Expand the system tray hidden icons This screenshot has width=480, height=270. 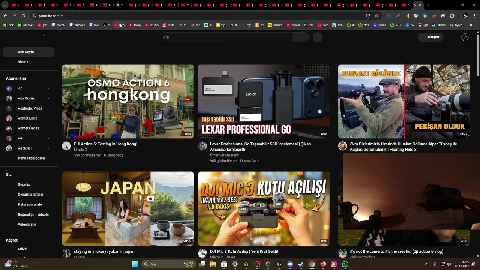pyautogui.click(x=426, y=264)
